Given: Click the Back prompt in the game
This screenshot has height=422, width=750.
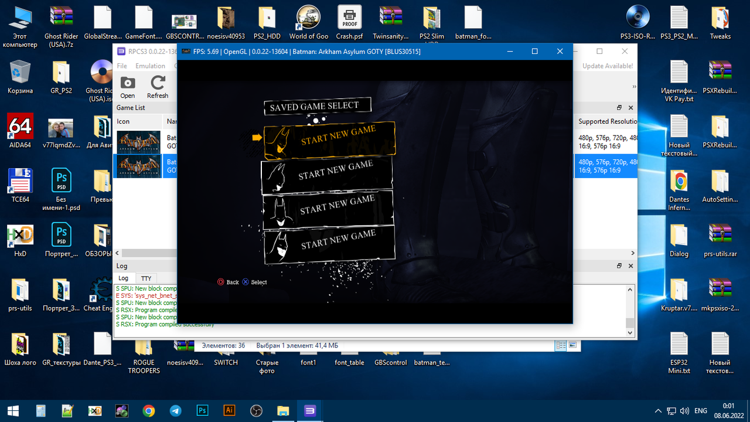Looking at the screenshot, I should (x=228, y=282).
